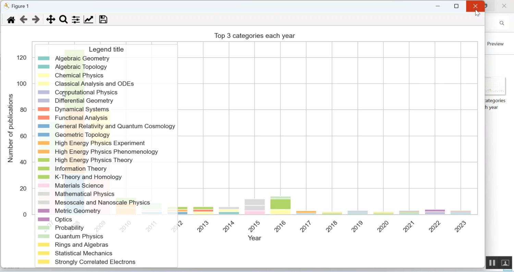Select the zoom-to-rectangle magnifier tool
This screenshot has width=514, height=272.
point(63,20)
